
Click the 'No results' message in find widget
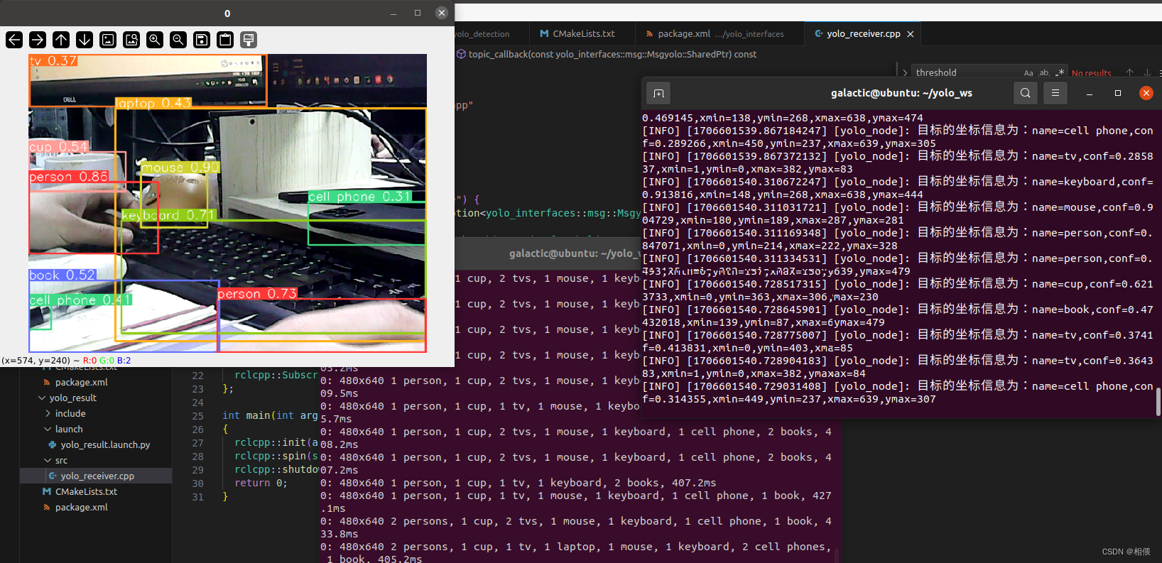coord(1091,73)
